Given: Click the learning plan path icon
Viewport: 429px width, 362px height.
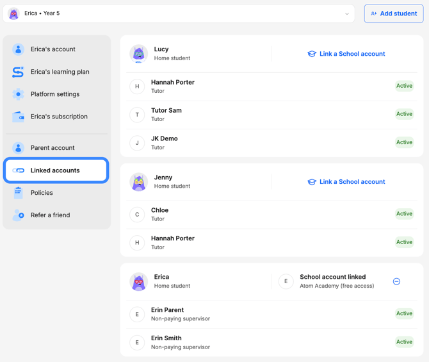Looking at the screenshot, I should 18,72.
